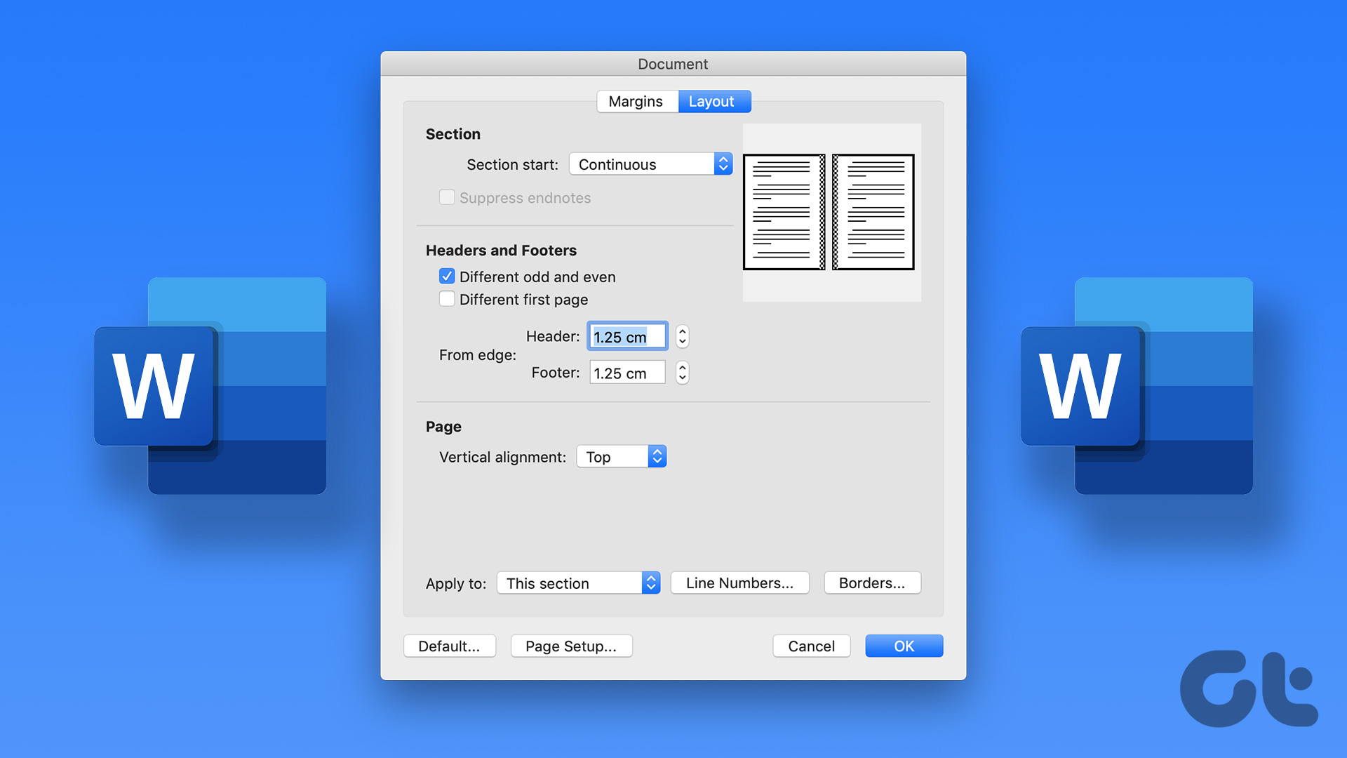Expand Vertical alignment dropdown
Viewport: 1347px width, 758px height.
621,457
